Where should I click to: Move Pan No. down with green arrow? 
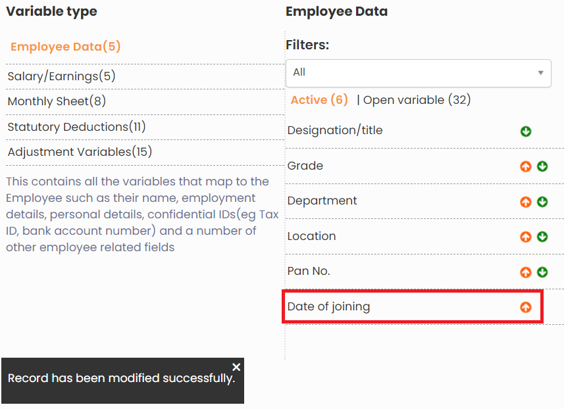coord(542,272)
